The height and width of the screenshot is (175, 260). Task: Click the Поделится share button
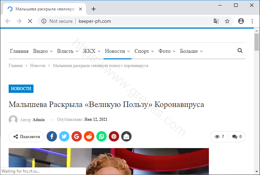(x=26, y=137)
